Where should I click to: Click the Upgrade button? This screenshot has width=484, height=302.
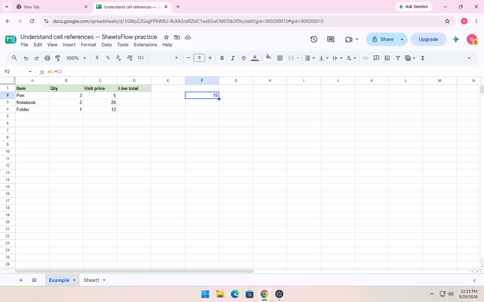click(429, 39)
